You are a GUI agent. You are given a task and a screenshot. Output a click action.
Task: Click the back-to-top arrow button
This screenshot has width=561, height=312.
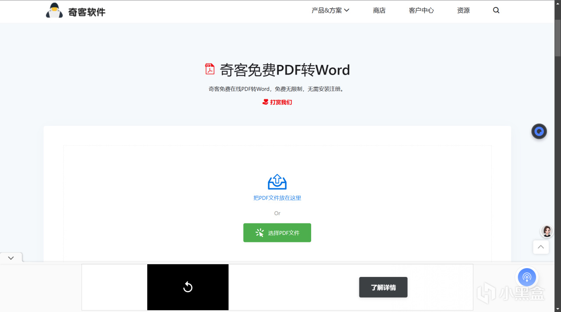click(x=541, y=247)
